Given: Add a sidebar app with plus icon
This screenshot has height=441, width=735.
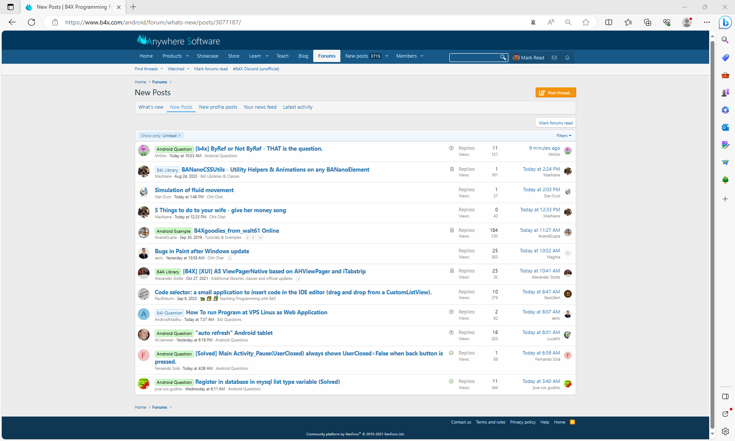Looking at the screenshot, I should [x=725, y=199].
